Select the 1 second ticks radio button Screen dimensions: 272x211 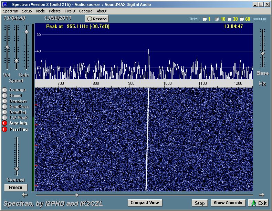tap(205, 19)
